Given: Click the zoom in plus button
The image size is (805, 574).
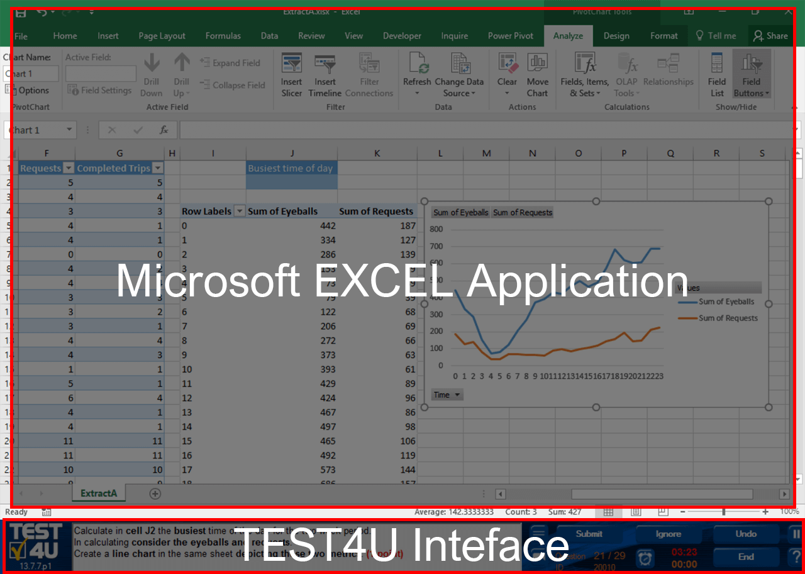Looking at the screenshot, I should click(x=765, y=512).
